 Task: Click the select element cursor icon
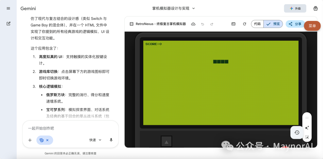(x=307, y=137)
